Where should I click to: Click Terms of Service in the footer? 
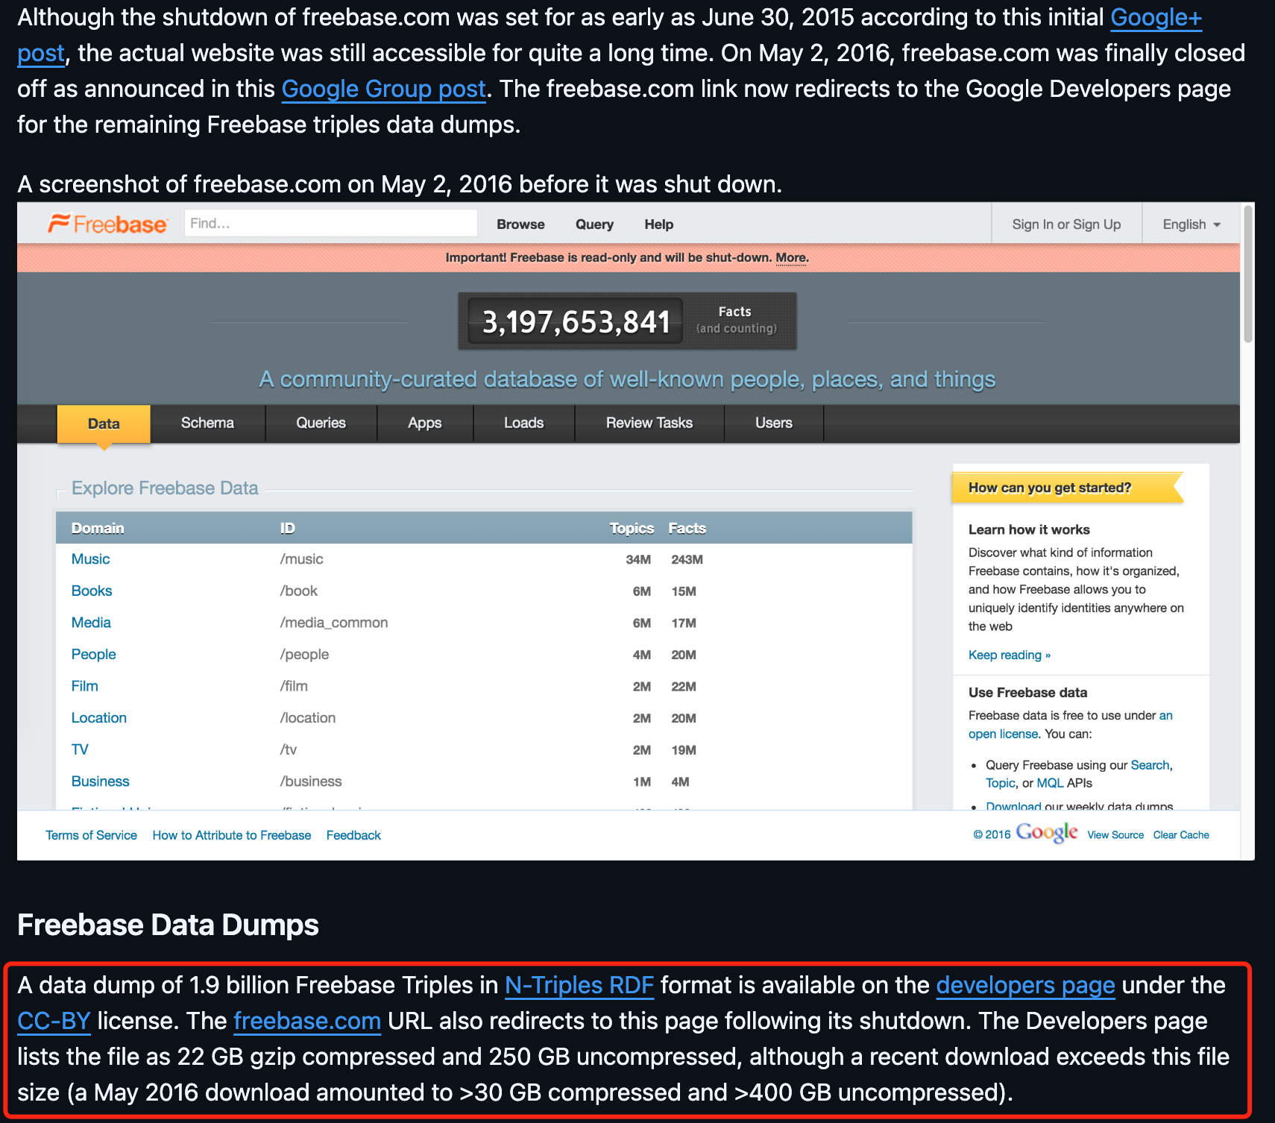pos(90,834)
